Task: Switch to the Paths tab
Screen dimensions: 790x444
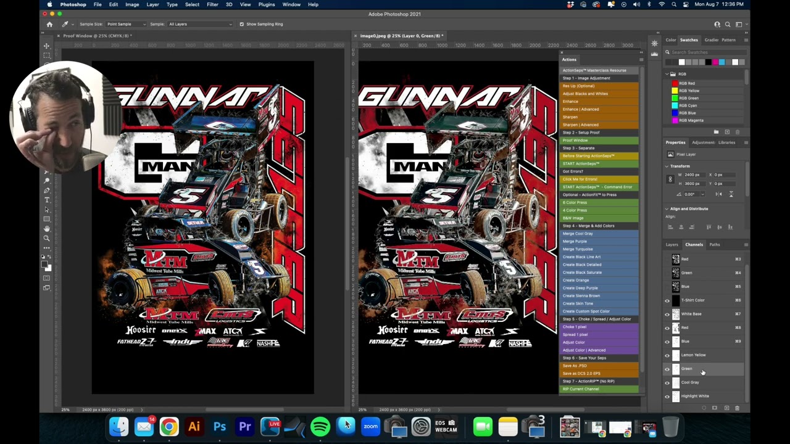Action: (715, 245)
